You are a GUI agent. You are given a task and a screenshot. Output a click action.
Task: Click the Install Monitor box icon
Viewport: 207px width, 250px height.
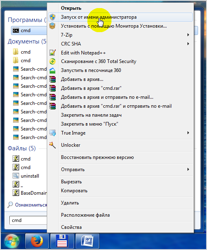[x=52, y=26]
